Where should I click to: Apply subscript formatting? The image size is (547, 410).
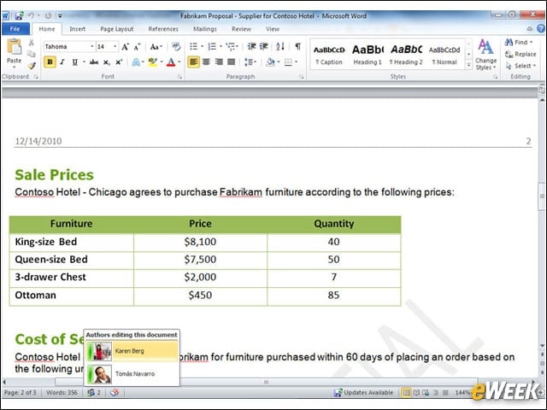[106, 62]
